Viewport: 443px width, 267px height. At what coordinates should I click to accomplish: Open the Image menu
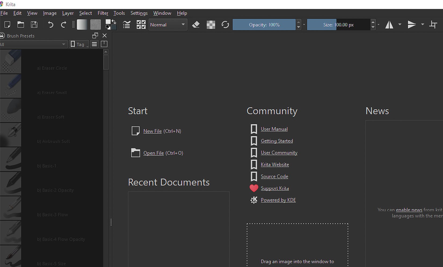point(50,13)
